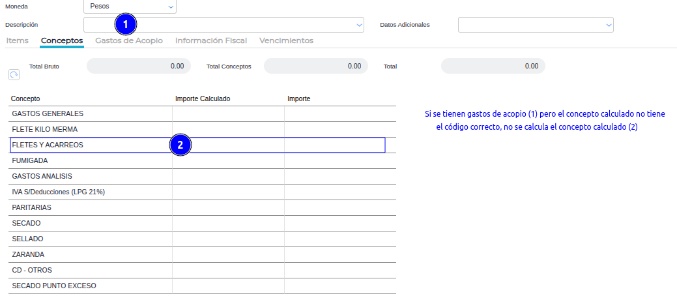Open the Datos Adicionales dropdown
The image size is (677, 298).
(x=536, y=25)
